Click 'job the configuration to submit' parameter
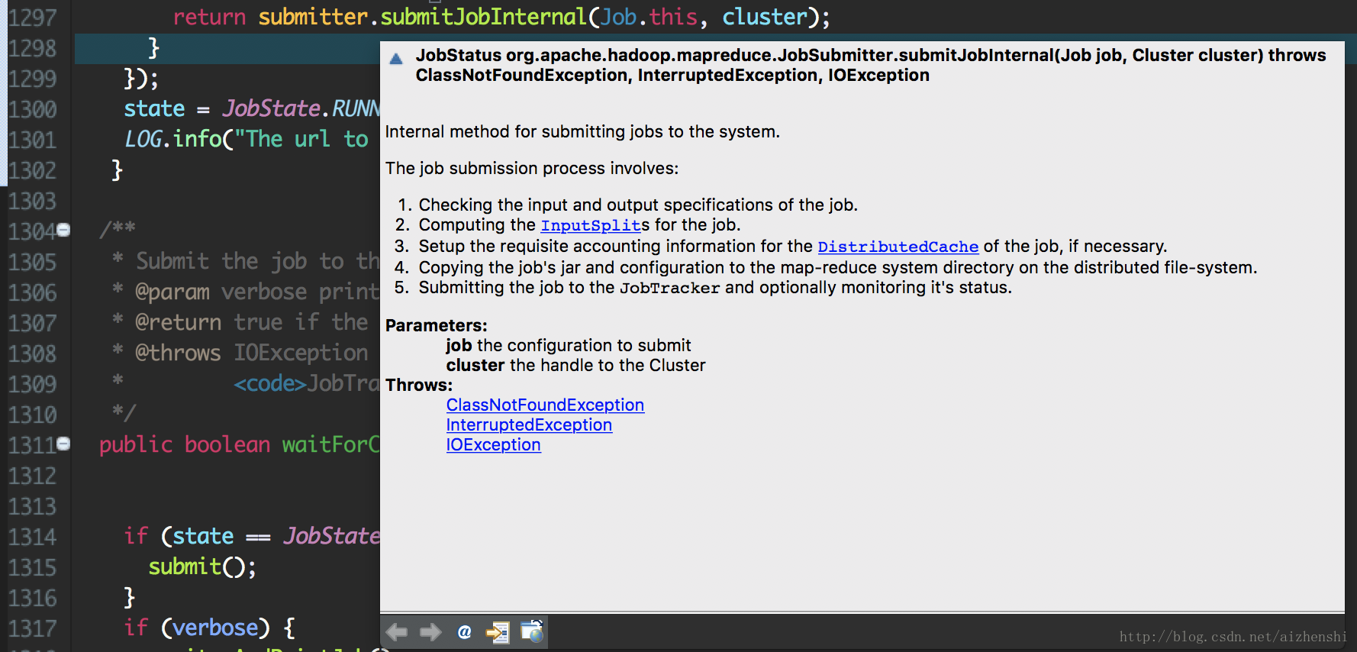This screenshot has width=1357, height=652. click(x=569, y=345)
